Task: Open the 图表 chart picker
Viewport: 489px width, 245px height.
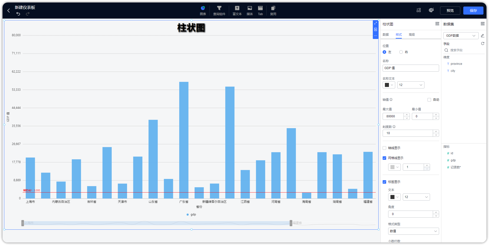Action: [203, 11]
